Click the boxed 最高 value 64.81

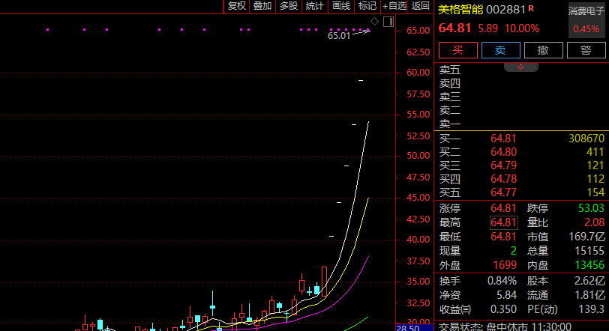pos(503,222)
